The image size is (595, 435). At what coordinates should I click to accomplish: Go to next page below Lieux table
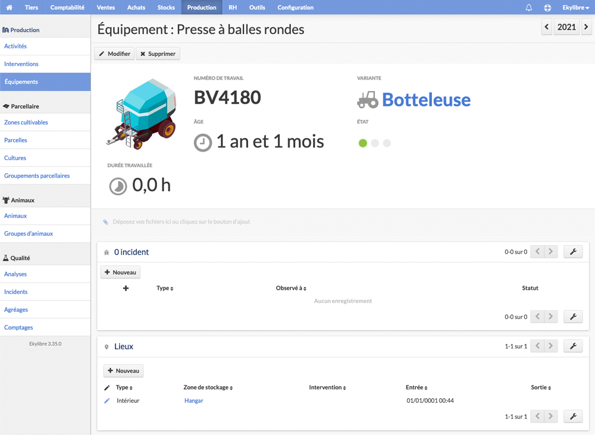point(551,417)
